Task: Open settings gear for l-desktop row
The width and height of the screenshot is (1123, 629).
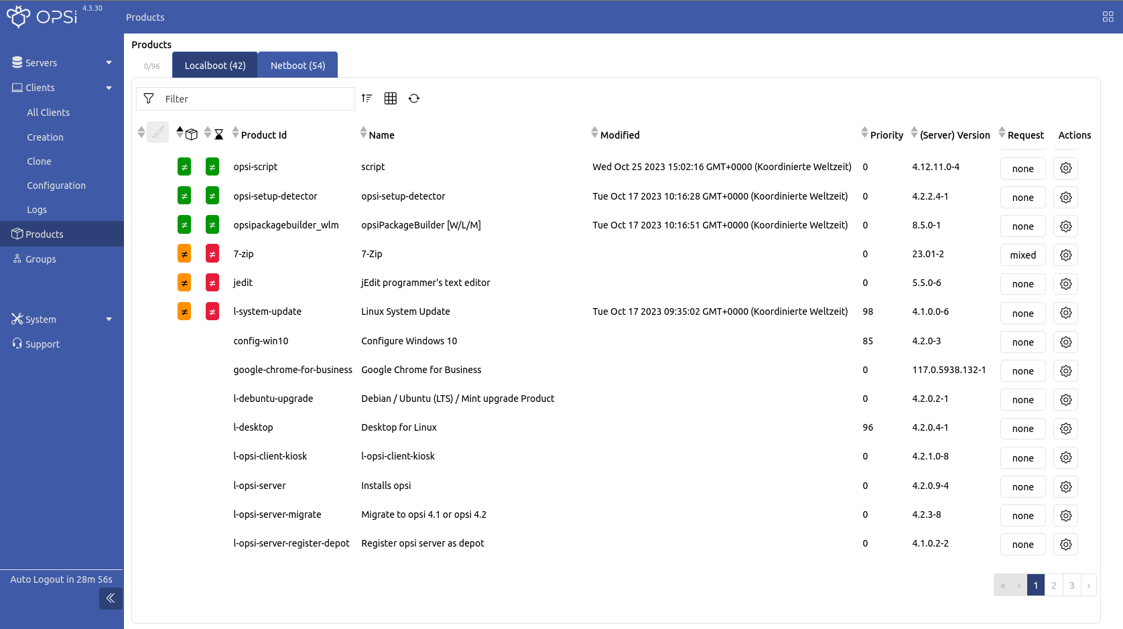Action: [1065, 428]
